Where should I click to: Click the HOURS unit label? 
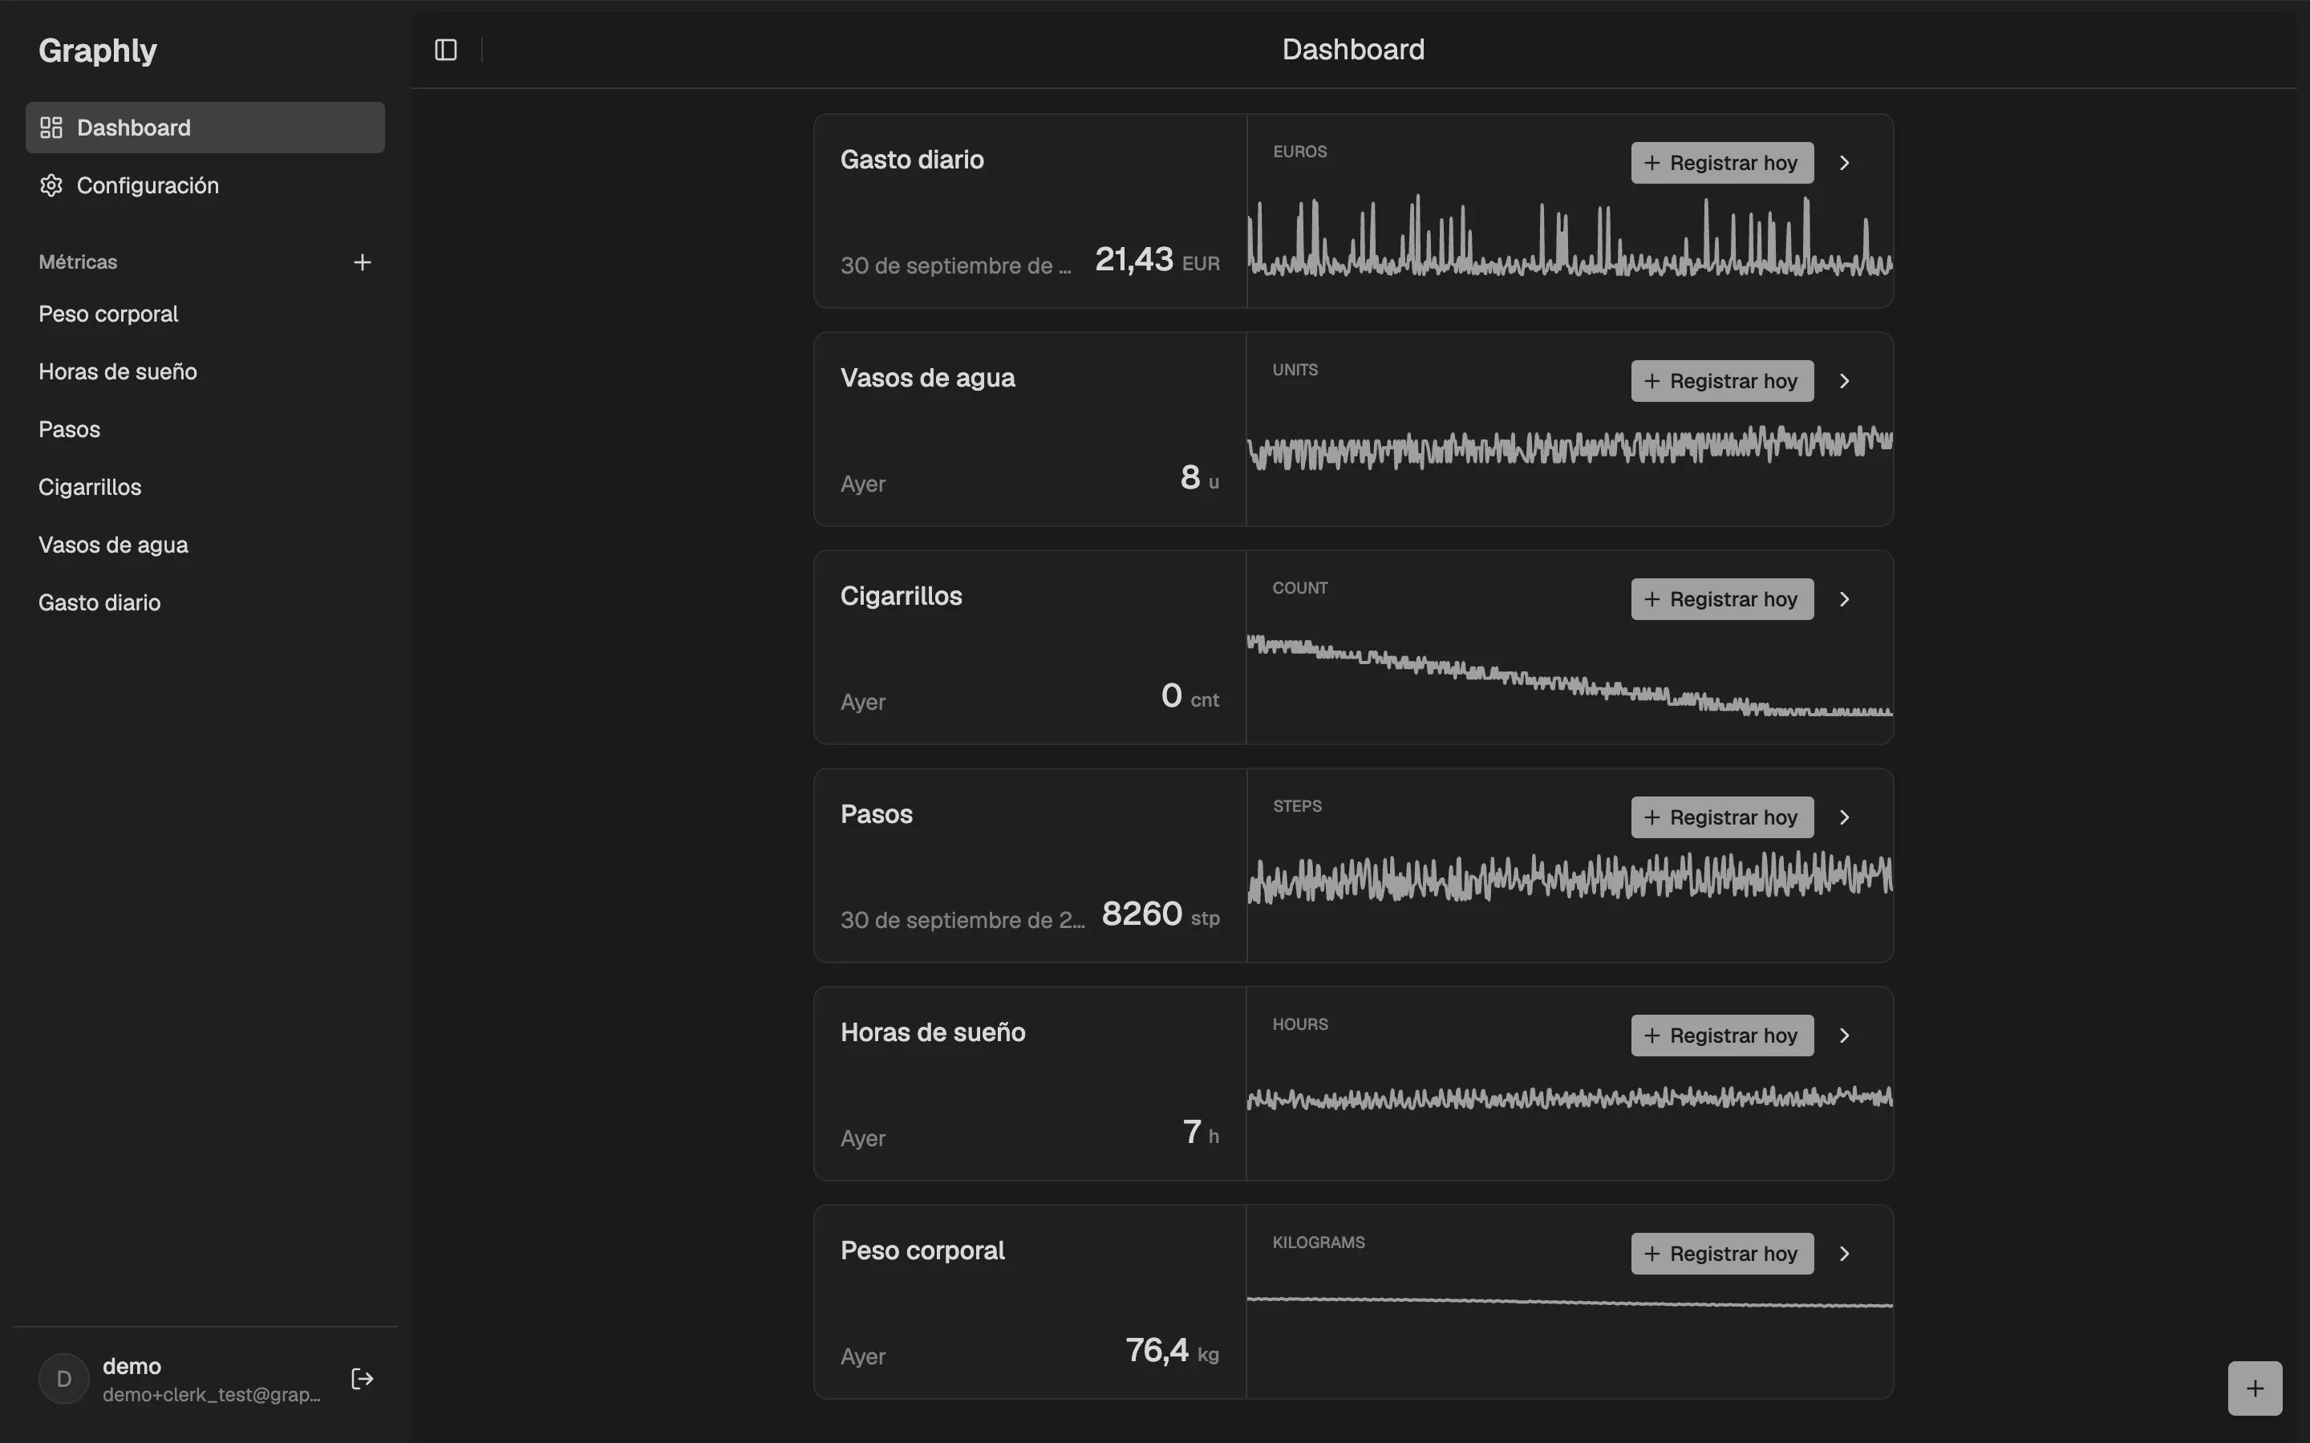1299,1024
